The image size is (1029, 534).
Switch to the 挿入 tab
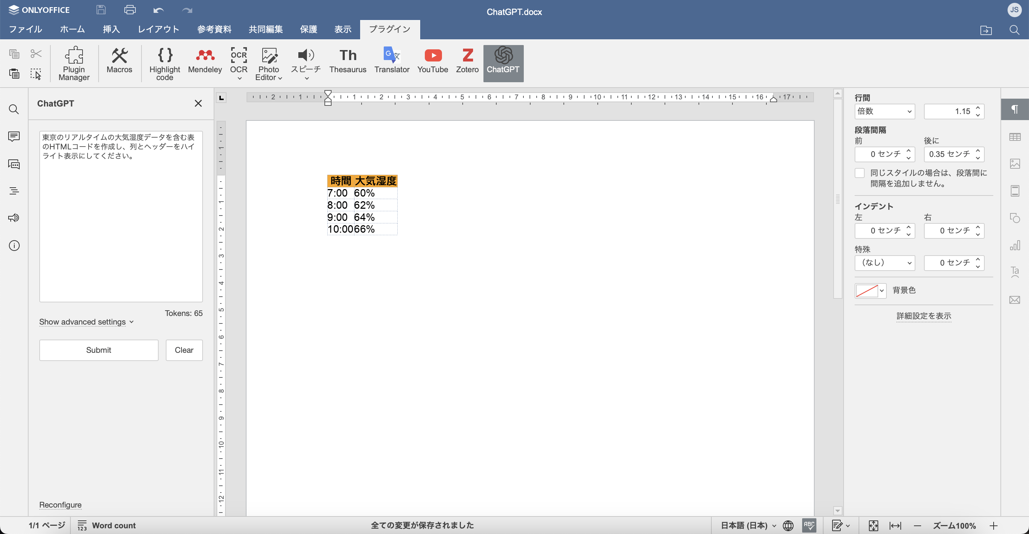(111, 29)
